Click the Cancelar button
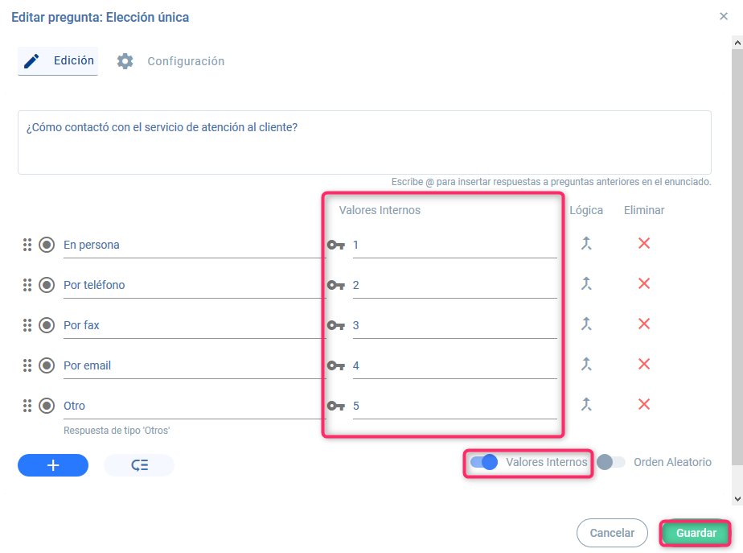 pos(612,533)
